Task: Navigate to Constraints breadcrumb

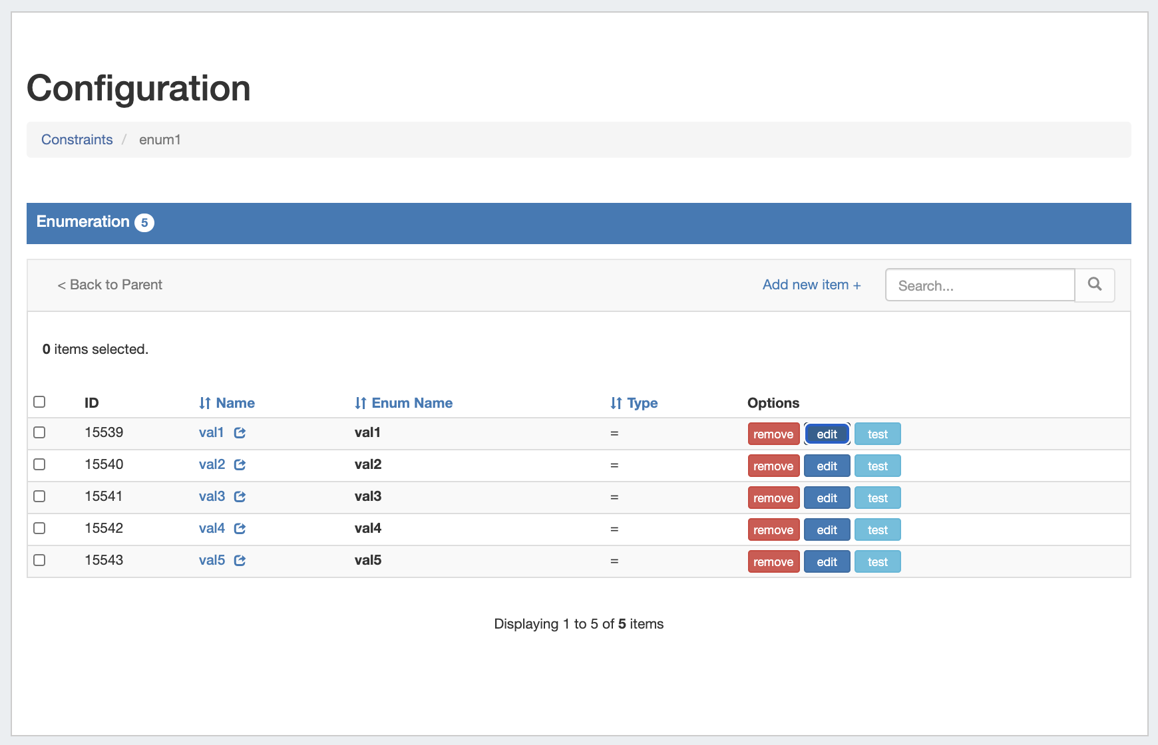Action: click(x=77, y=140)
